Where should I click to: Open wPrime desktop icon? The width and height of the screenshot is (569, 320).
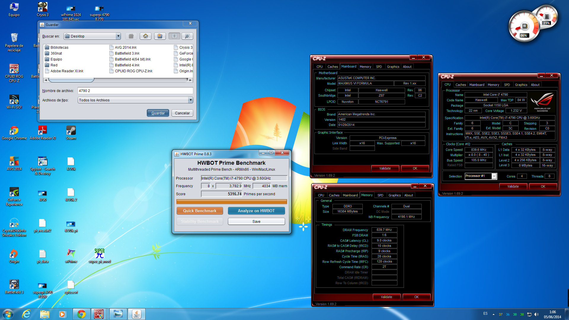pyautogui.click(x=71, y=256)
